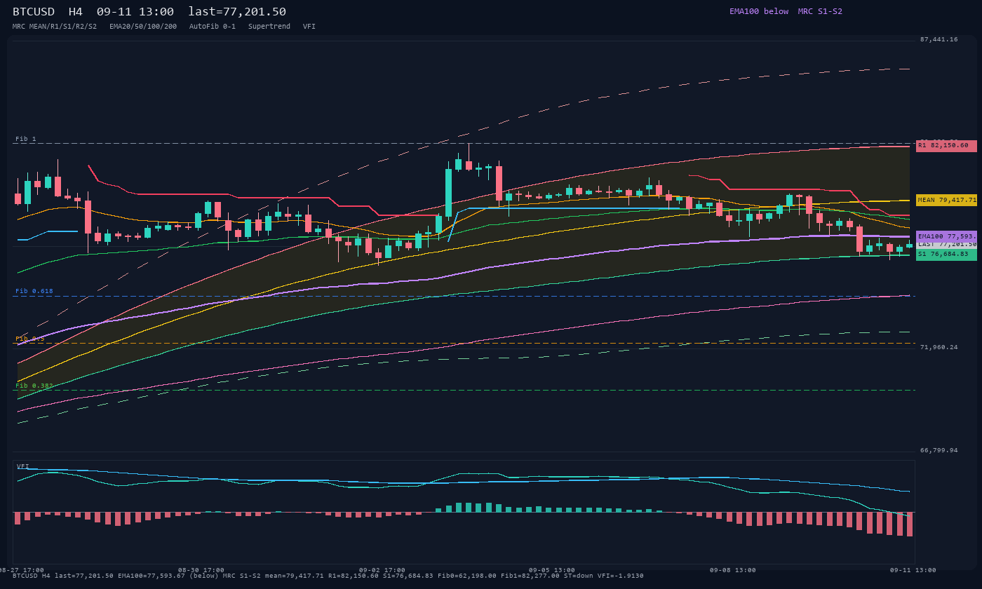This screenshot has height=589, width=982.
Task: Click the "EMA20/50/100/200" indicator label
Action: click(x=143, y=27)
